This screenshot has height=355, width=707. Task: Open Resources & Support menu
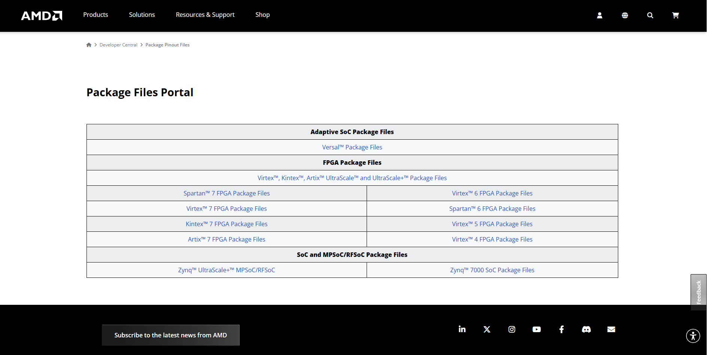[x=205, y=15]
